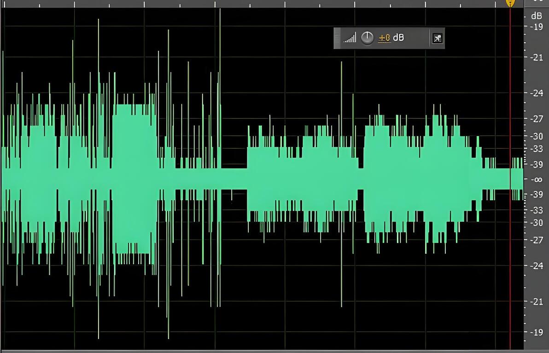
Task: Click the volume bars icon in HUD
Action: click(x=350, y=38)
